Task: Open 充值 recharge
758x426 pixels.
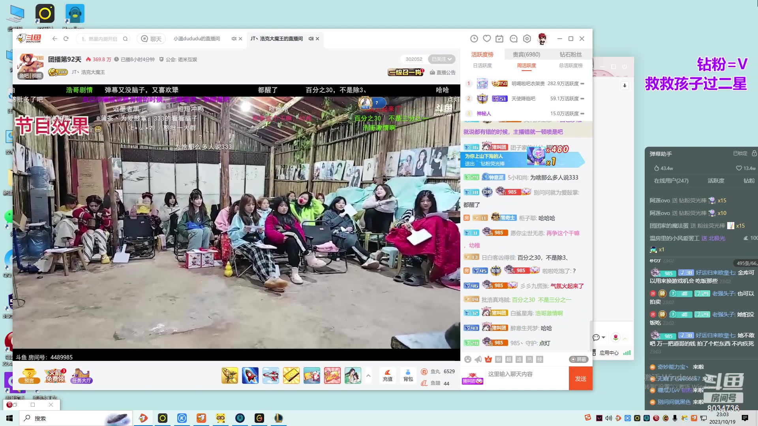Action: (388, 376)
